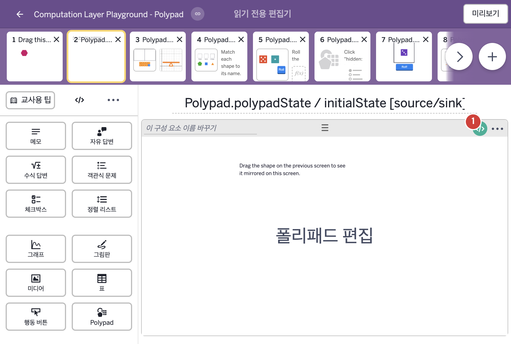Add a 수식 답변 math response component
511x344 pixels.
coord(36,170)
